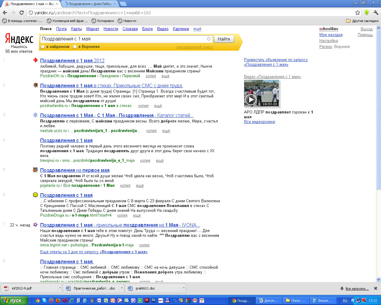Click the 'Найти' search button
This screenshot has width=381, height=305.
224,39
